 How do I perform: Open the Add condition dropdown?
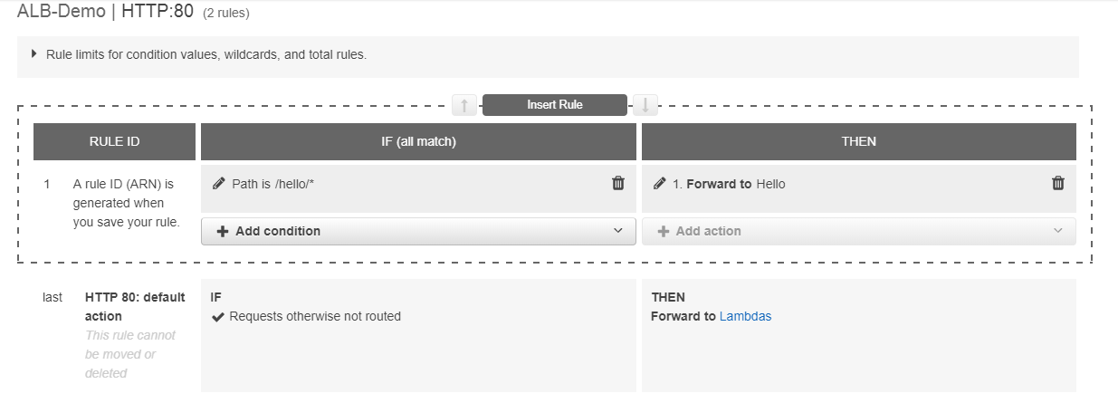(418, 231)
